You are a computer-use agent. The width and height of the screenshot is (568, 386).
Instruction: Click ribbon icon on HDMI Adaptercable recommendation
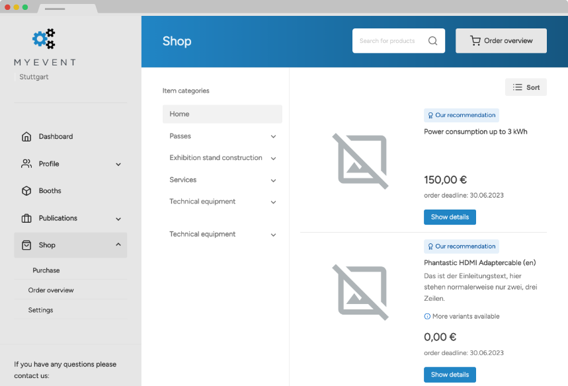(x=430, y=247)
